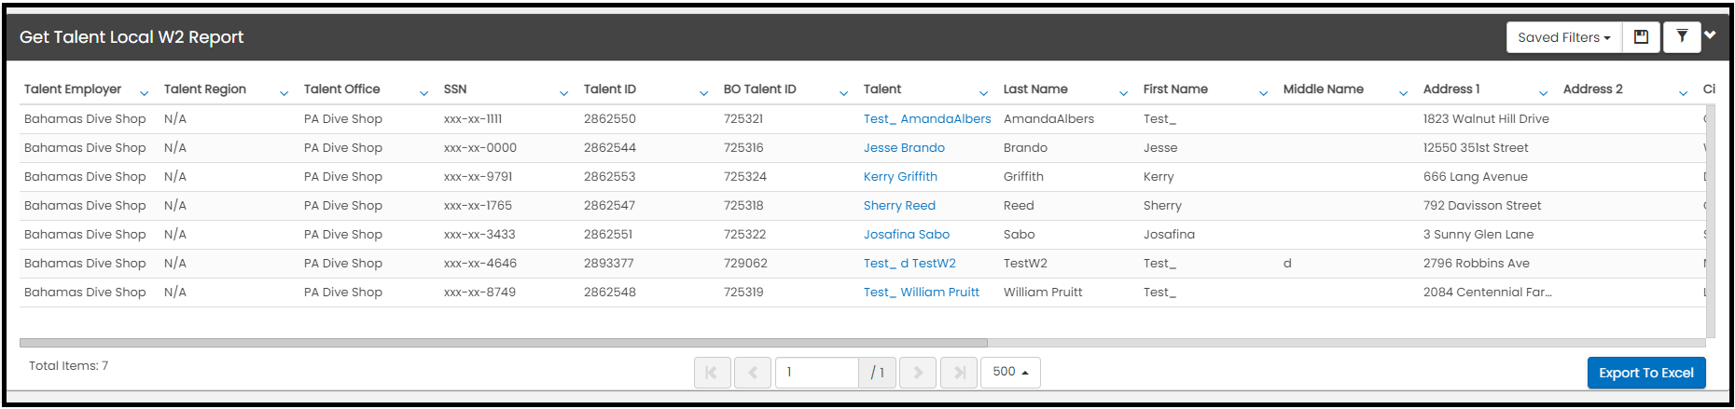Image resolution: width=1735 pixels, height=409 pixels.
Task: Sort by the SSN column header
Action: [455, 89]
